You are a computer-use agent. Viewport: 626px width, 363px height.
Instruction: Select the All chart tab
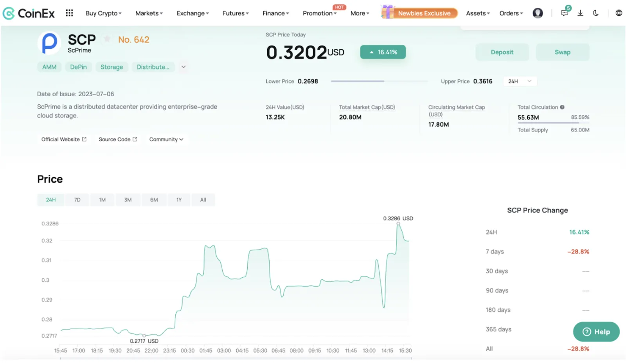pos(203,200)
